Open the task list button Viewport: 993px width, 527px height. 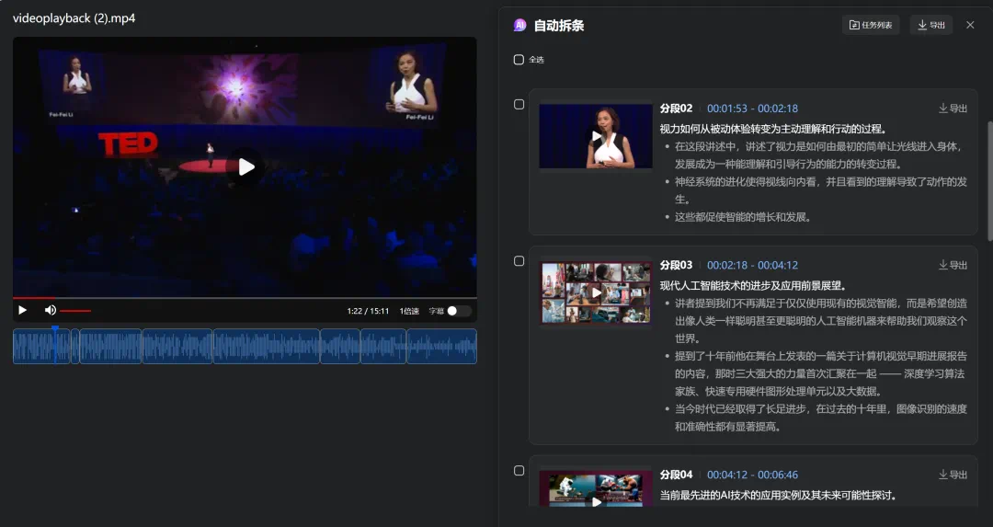[x=871, y=26]
